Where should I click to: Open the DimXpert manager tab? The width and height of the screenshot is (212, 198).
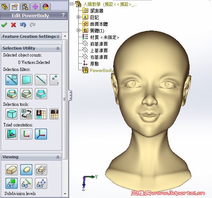click(x=35, y=7)
